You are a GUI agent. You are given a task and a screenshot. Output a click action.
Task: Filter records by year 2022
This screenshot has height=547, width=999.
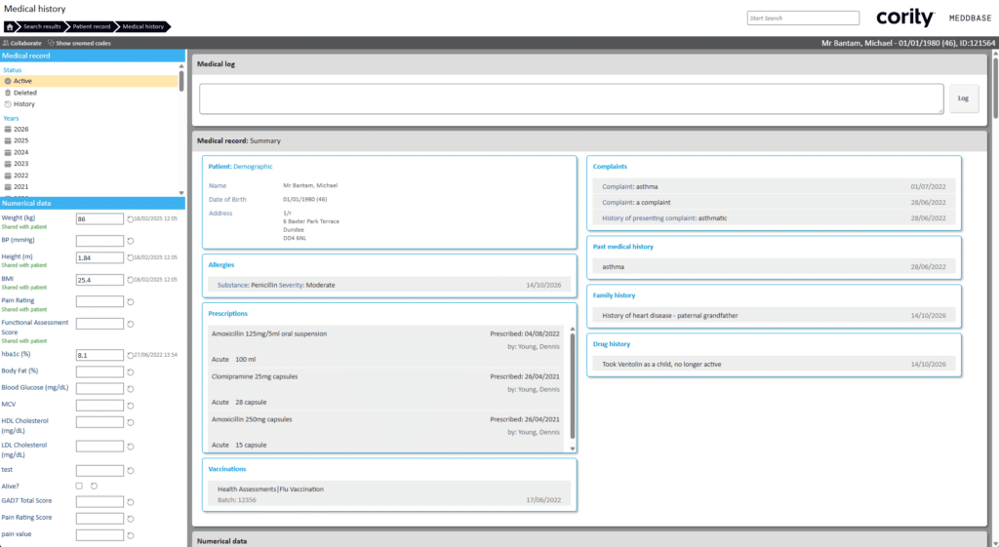pyautogui.click(x=21, y=176)
